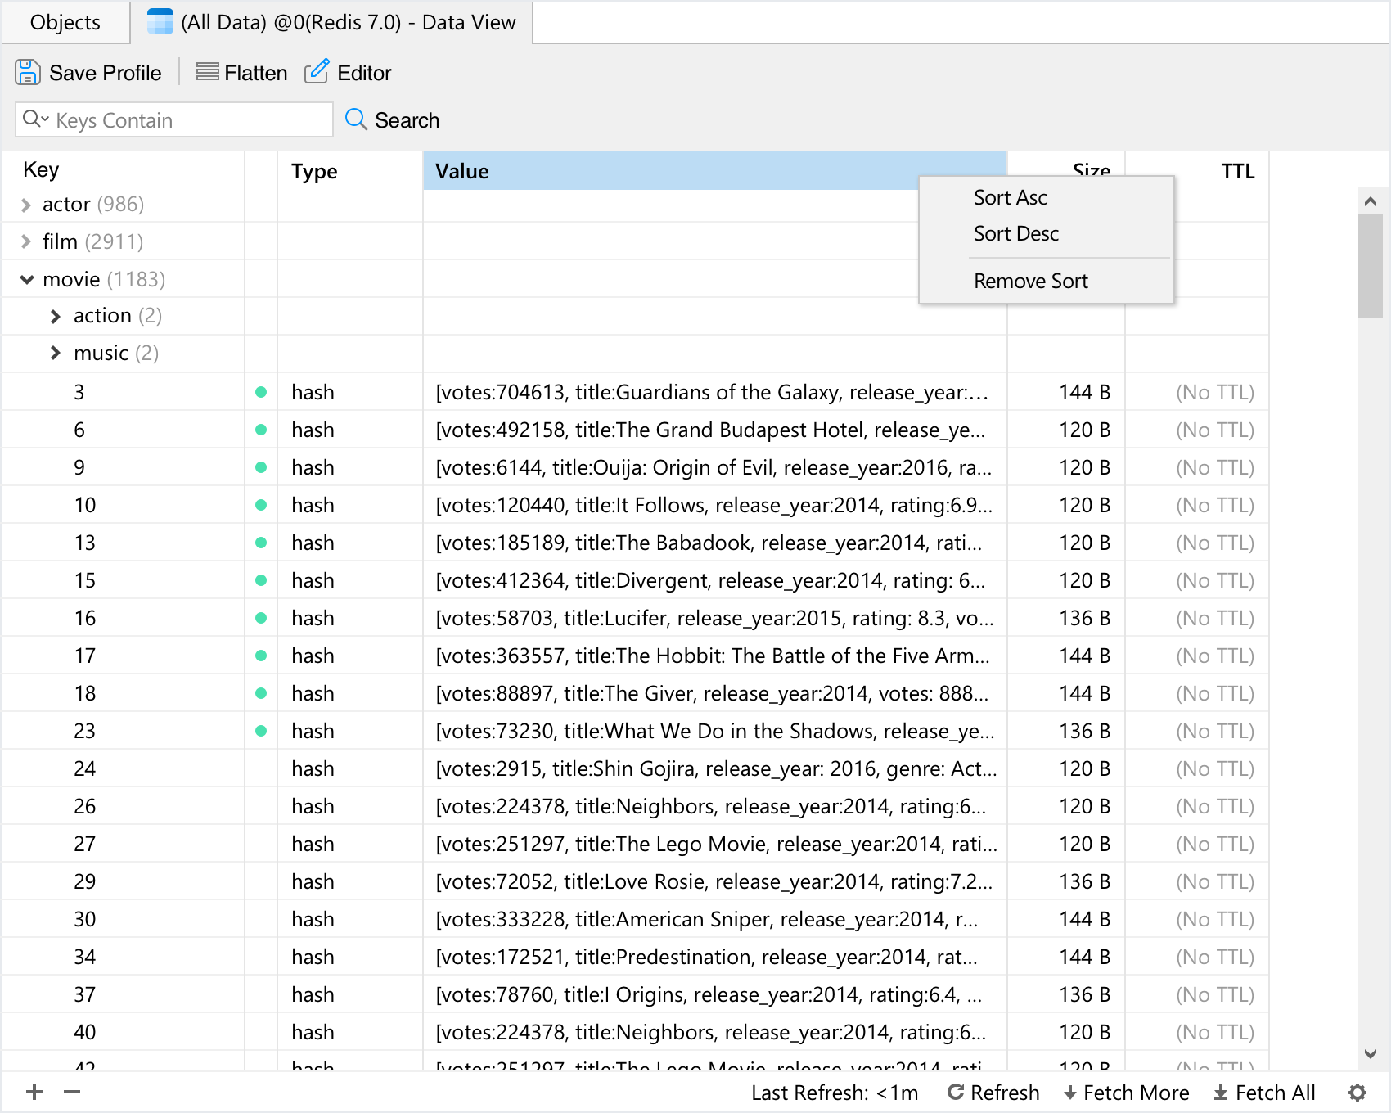The height and width of the screenshot is (1113, 1391).
Task: Expand the action subgroup
Action: pyautogui.click(x=56, y=316)
